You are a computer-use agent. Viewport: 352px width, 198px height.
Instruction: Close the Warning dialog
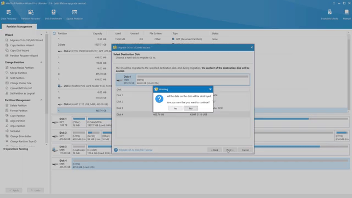click(x=210, y=89)
